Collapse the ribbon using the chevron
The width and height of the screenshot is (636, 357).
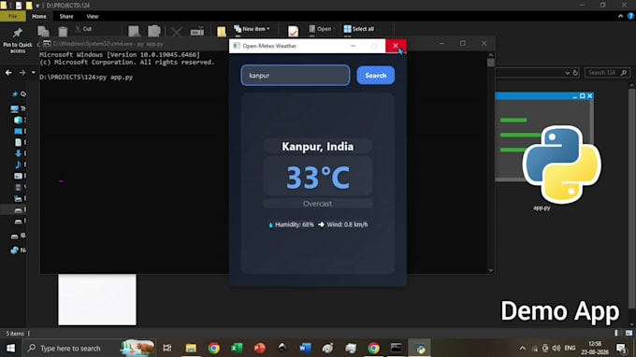click(x=620, y=16)
